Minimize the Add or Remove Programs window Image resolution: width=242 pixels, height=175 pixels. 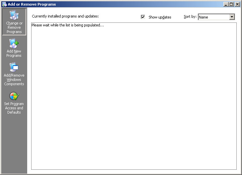(226, 4)
